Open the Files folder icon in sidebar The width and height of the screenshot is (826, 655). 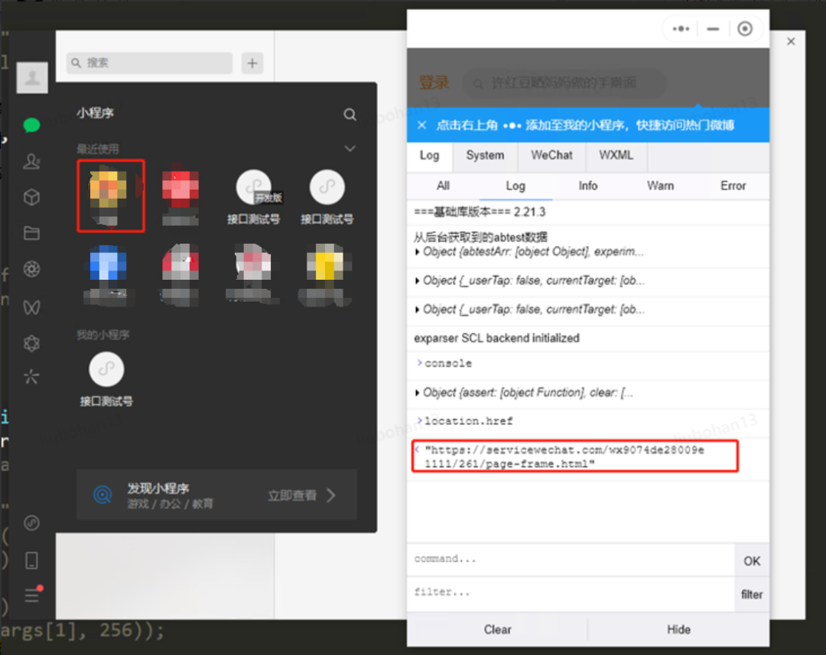pyautogui.click(x=31, y=233)
